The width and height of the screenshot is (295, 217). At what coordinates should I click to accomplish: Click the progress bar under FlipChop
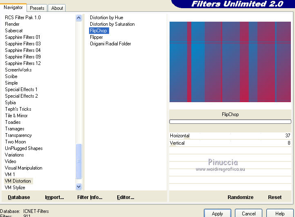click(x=230, y=122)
